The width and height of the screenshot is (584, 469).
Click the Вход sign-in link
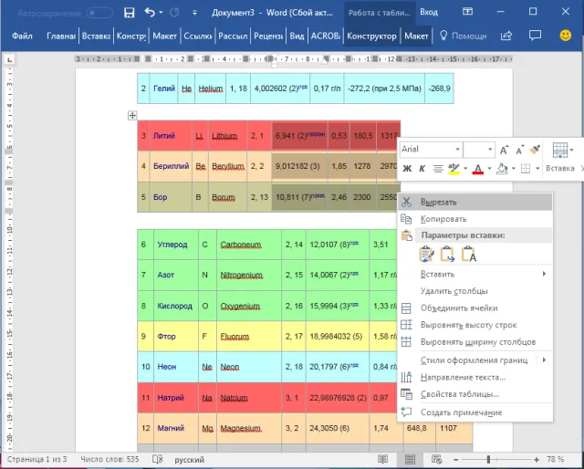429,12
